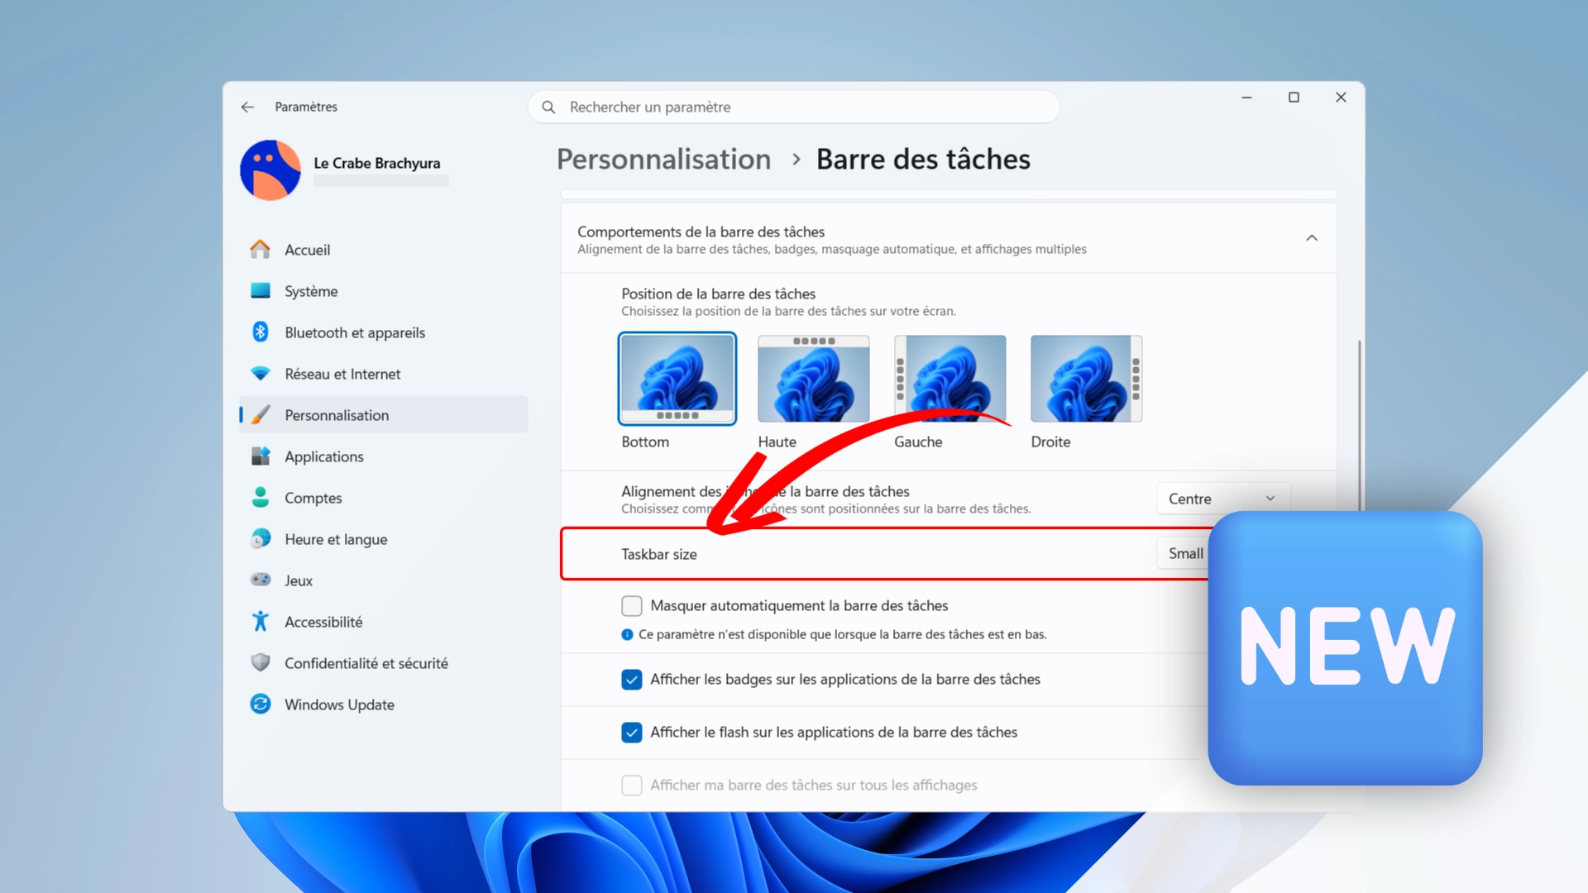The height and width of the screenshot is (893, 1588).
Task: Select the Gauche taskbar position thumbnail
Action: click(x=950, y=379)
